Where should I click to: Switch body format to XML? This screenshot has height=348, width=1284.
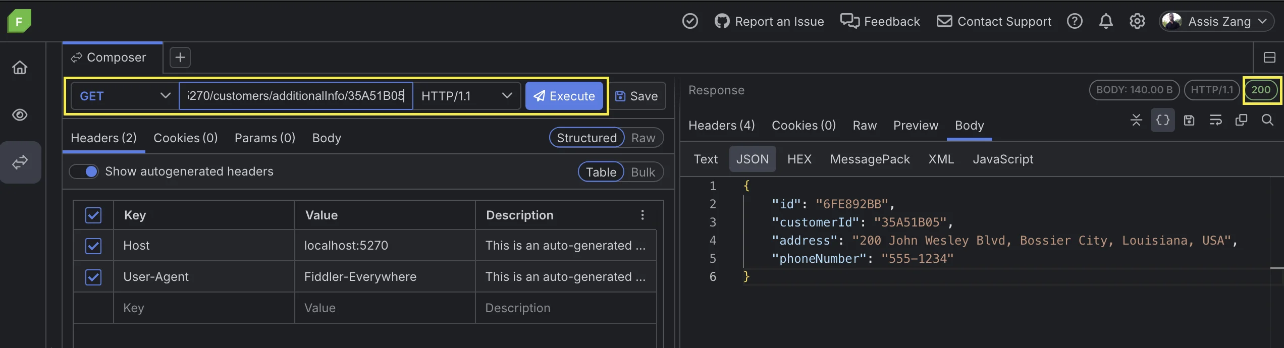[x=941, y=159]
